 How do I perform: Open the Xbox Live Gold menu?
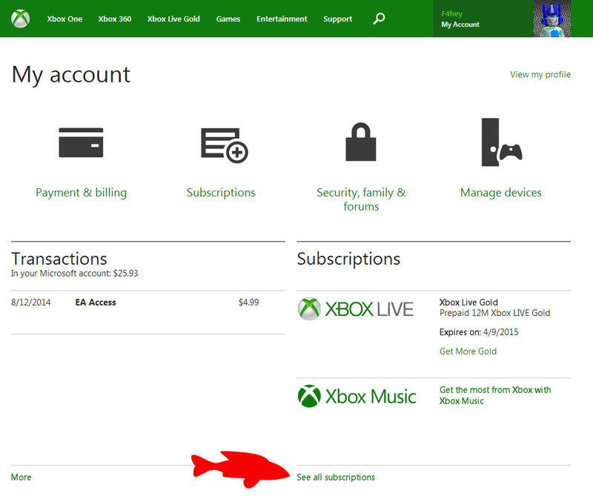[x=173, y=19]
